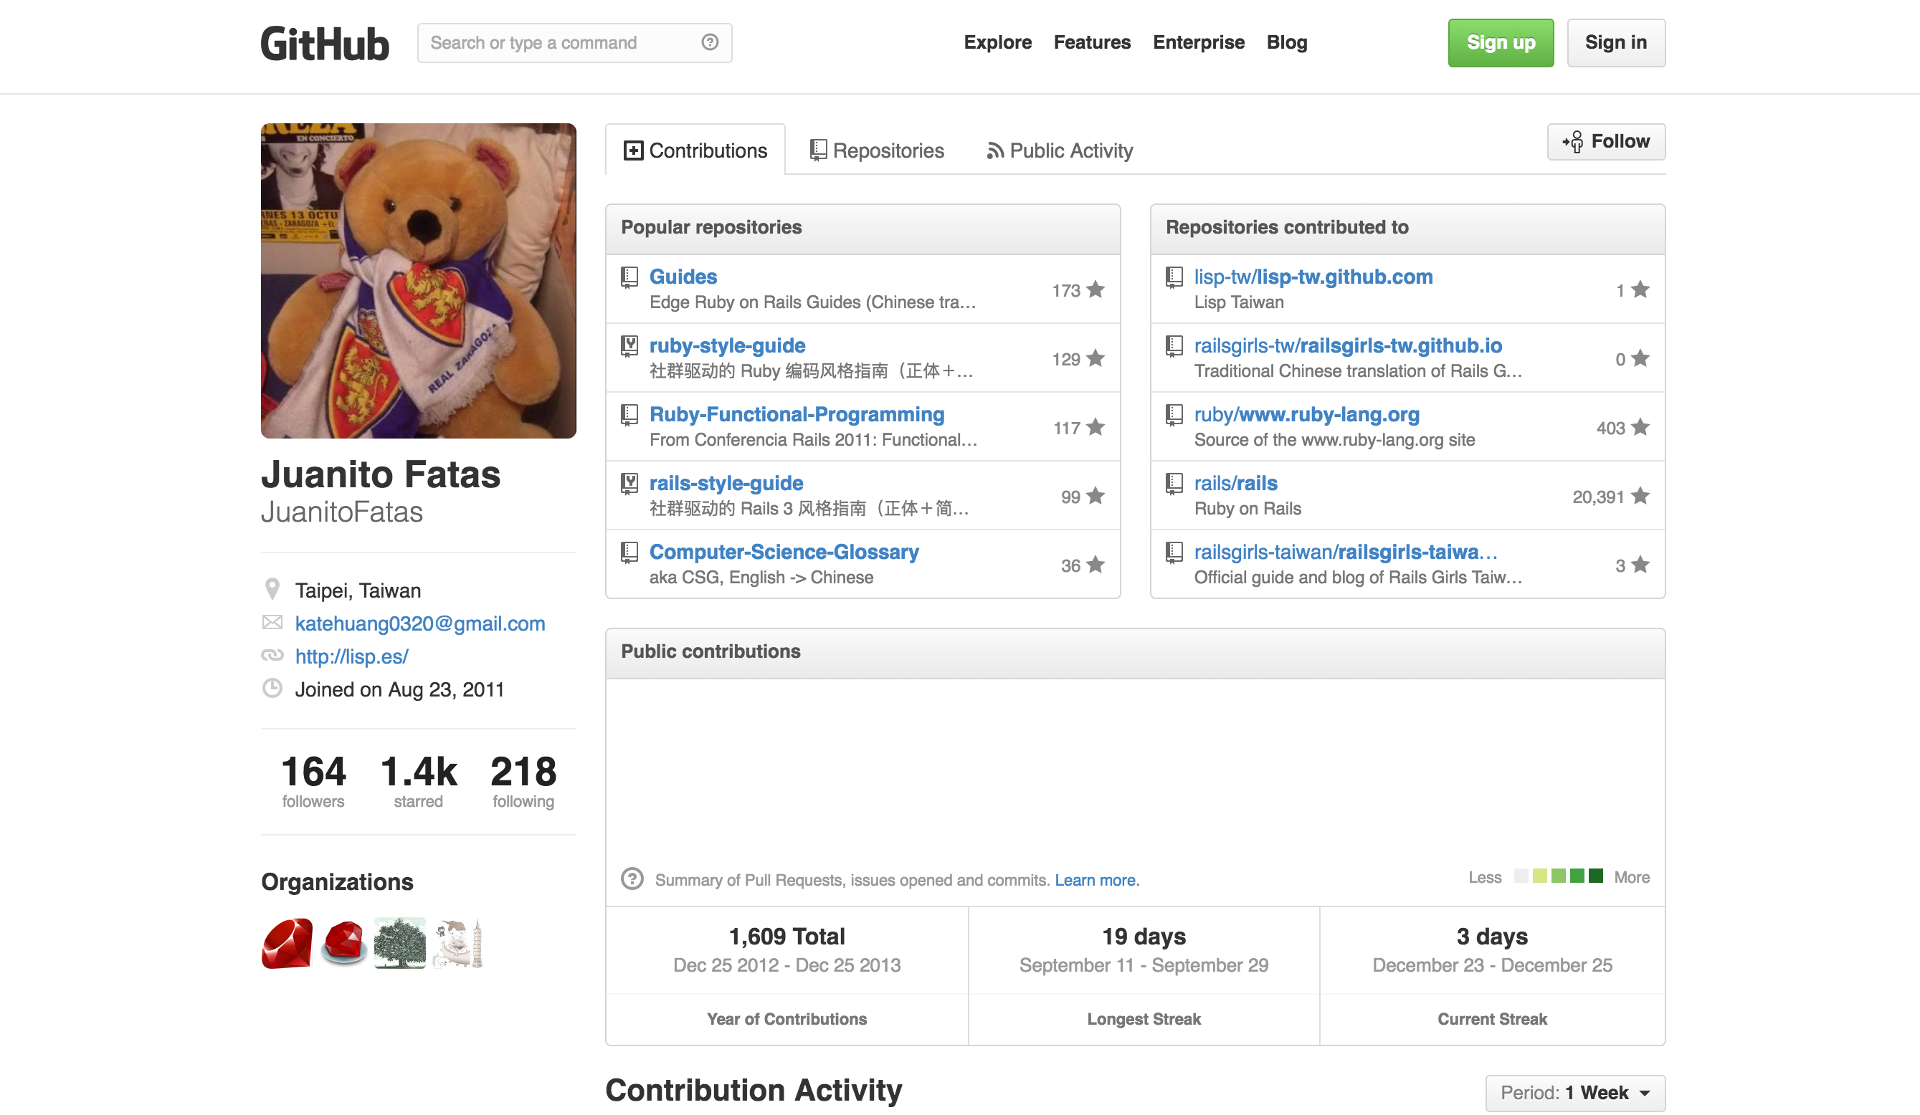1920x1115 pixels.
Task: Open the ruby-style-guide repository link
Action: coord(727,345)
